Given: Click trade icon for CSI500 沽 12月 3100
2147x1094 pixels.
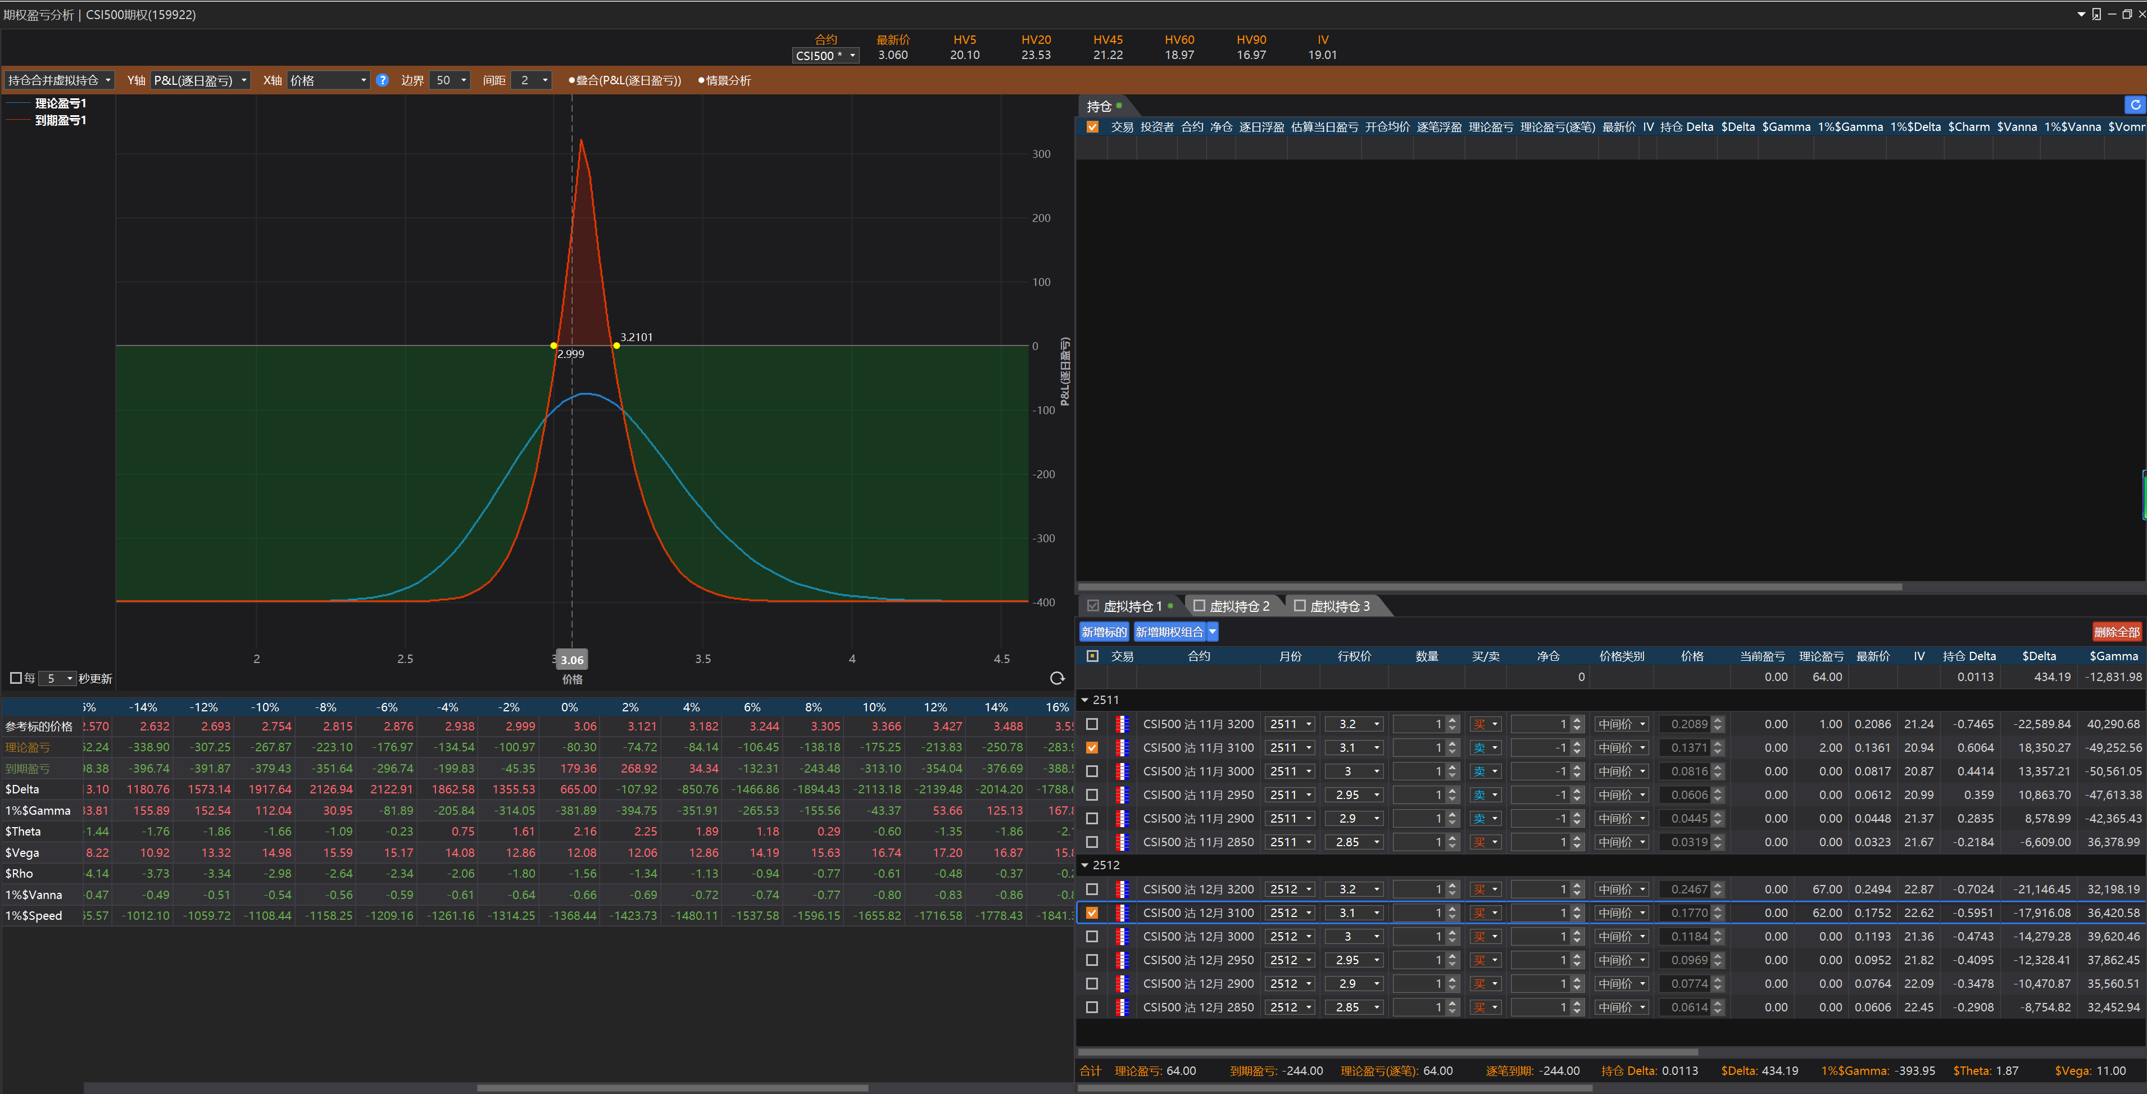Looking at the screenshot, I should click(1122, 913).
